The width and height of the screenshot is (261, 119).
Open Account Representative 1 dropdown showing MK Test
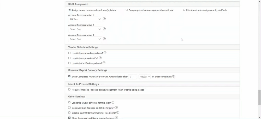(x=85, y=19)
